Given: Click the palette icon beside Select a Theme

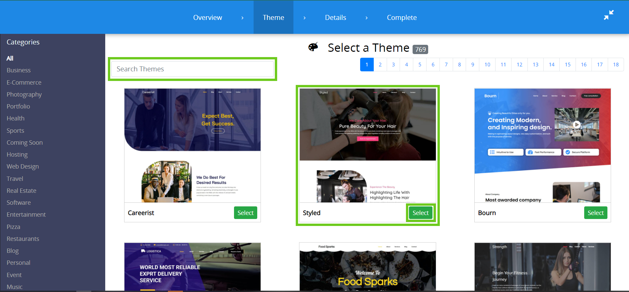Looking at the screenshot, I should (x=313, y=47).
